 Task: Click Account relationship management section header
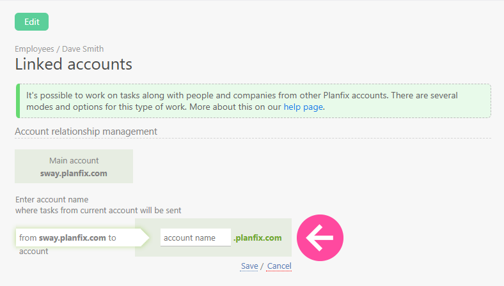[x=86, y=131]
